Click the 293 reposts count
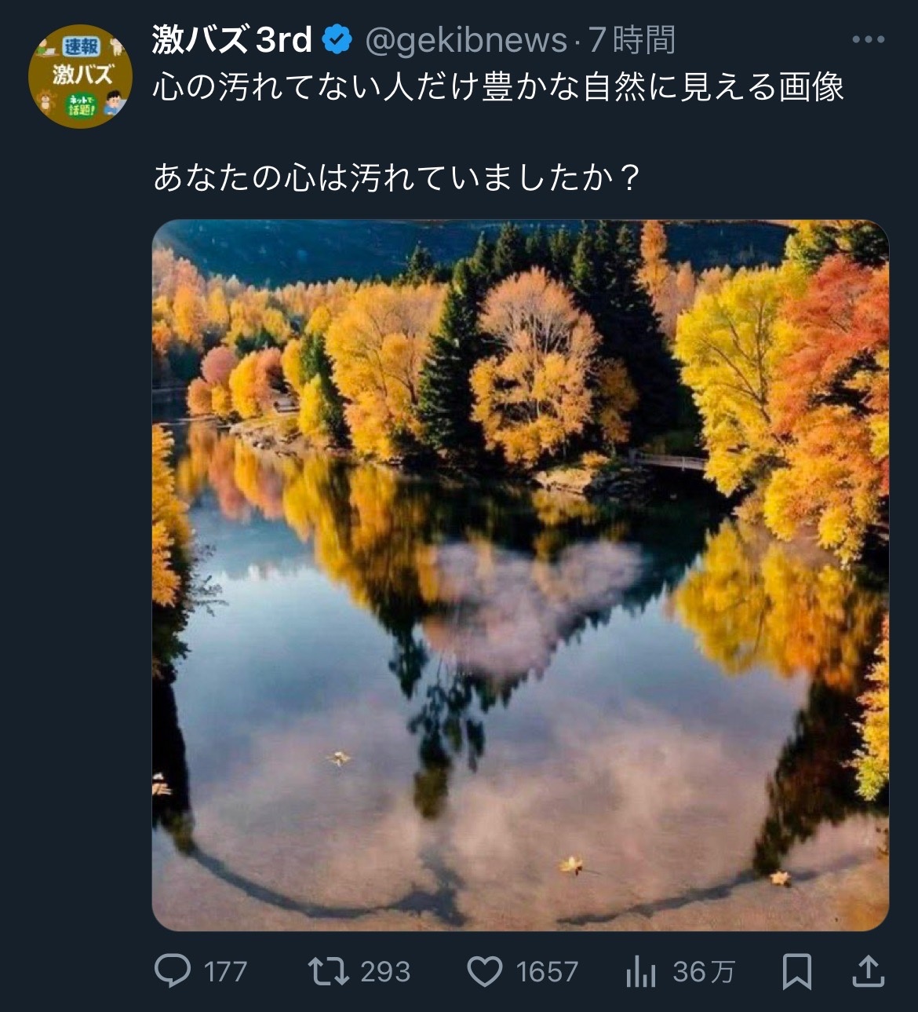The width and height of the screenshot is (918, 1012). coord(385,973)
